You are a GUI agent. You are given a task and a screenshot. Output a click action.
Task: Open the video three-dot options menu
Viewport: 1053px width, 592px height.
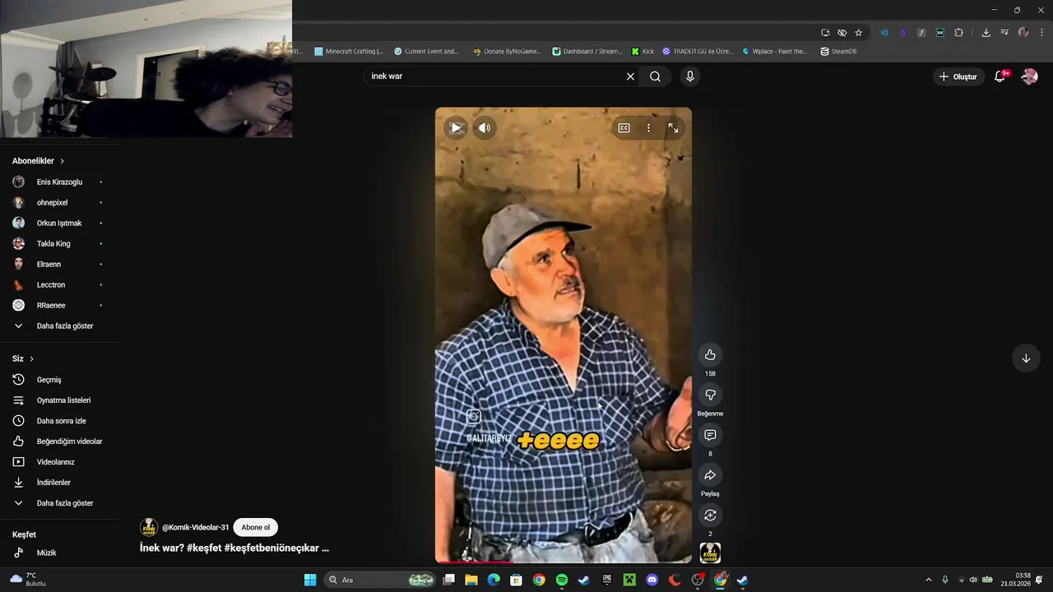pyautogui.click(x=648, y=127)
